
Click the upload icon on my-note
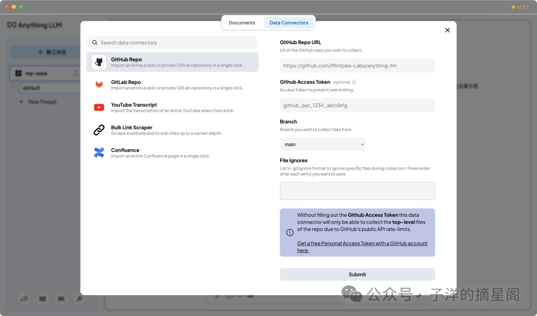[76, 73]
